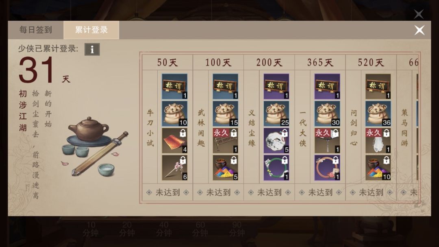
Task: Click the 未达到 button under 365天
Action: (320, 192)
